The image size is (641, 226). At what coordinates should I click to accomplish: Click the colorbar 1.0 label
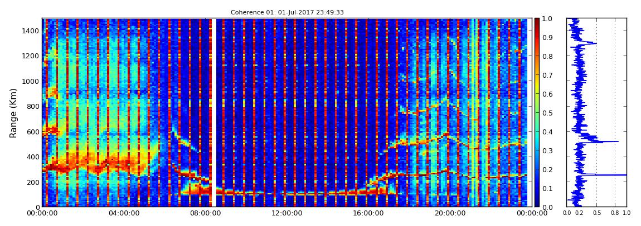click(x=547, y=19)
